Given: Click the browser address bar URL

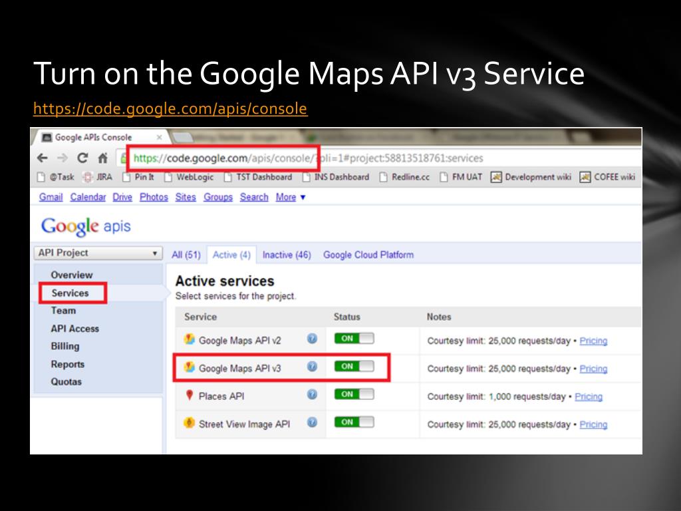Looking at the screenshot, I should [308, 158].
